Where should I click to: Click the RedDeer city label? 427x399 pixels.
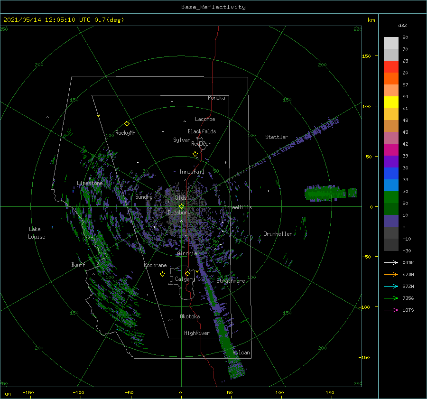(201, 144)
